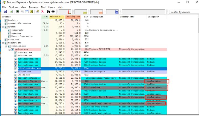Select the csrss.exe process
Screen dimensions: 199x116
pyautogui.click(x=84, y=40)
